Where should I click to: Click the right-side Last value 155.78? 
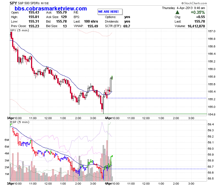(x=199, y=21)
